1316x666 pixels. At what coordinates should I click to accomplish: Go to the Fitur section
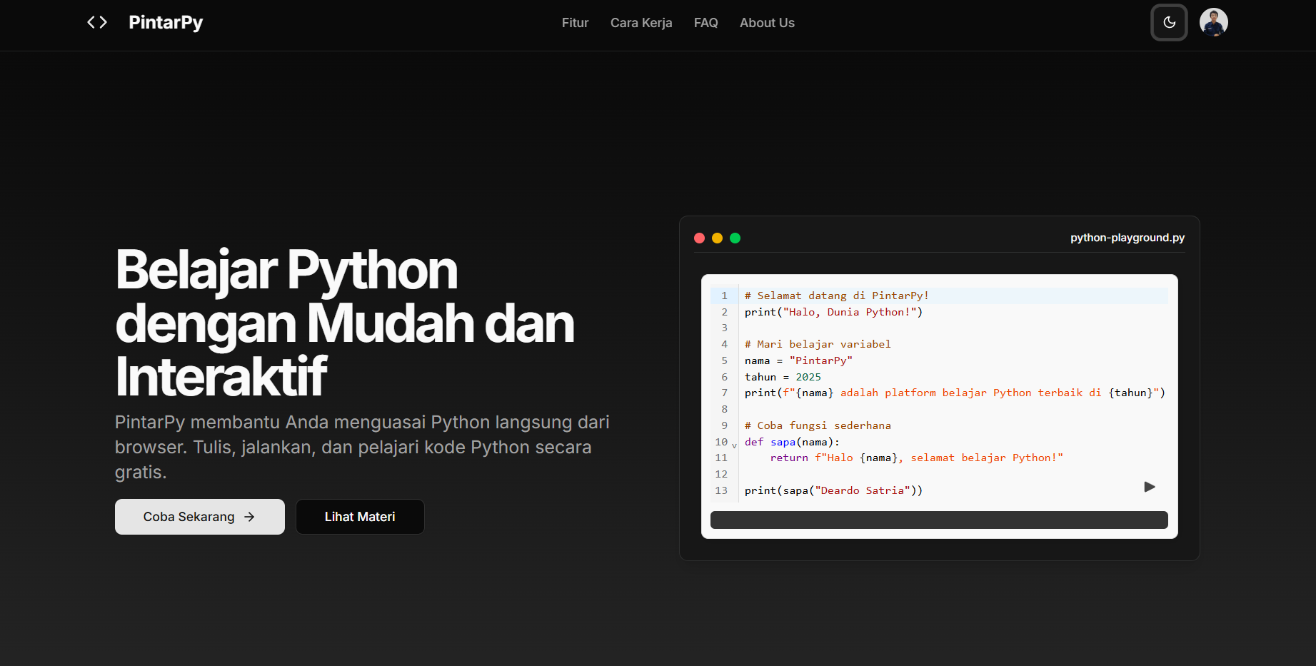click(x=575, y=23)
